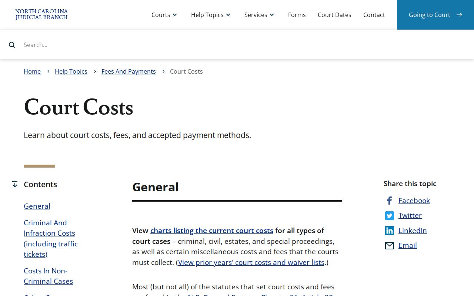474x296 pixels.
Task: Click the Contents heading
Action: pos(40,184)
